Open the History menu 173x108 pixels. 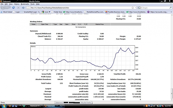[x=17, y=4]
